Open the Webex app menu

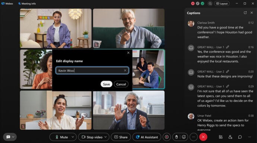pyautogui.click(x=7, y=3)
